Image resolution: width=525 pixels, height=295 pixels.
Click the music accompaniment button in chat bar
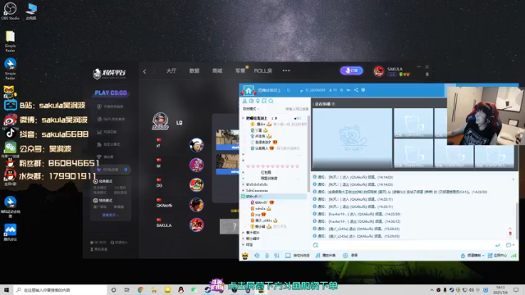coord(326,256)
